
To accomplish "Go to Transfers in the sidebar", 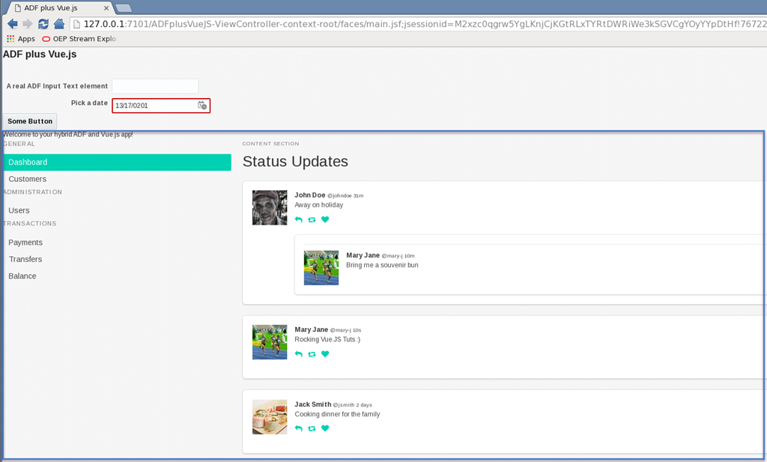I will [25, 259].
